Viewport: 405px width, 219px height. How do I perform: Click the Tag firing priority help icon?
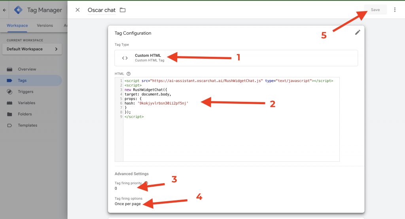pos(146,183)
